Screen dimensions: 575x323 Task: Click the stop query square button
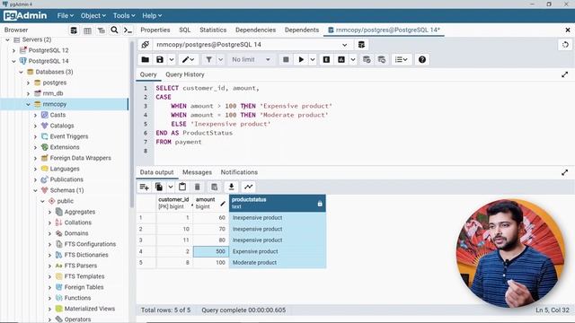tap(286, 59)
